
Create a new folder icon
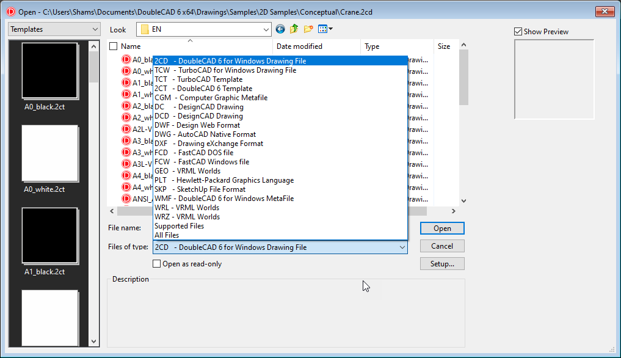point(308,29)
